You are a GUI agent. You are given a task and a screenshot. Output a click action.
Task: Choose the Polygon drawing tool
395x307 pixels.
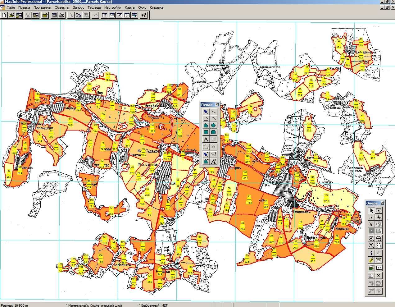click(x=206, y=125)
